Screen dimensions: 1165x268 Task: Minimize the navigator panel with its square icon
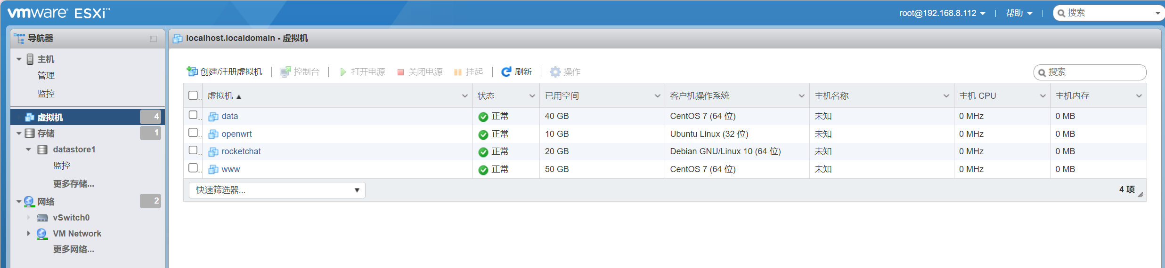[x=153, y=39]
